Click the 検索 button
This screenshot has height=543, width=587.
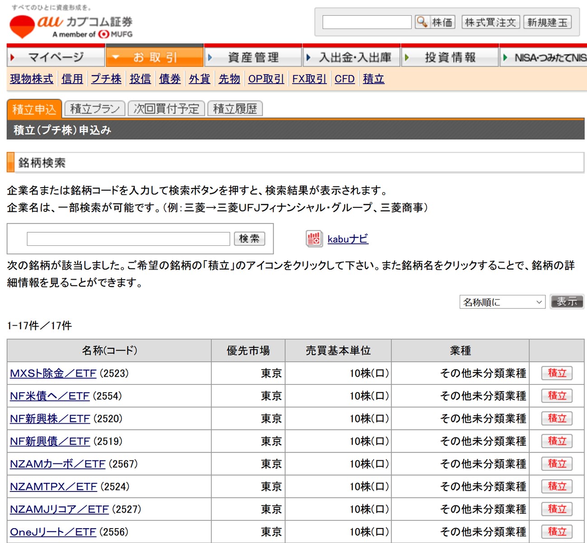[249, 239]
